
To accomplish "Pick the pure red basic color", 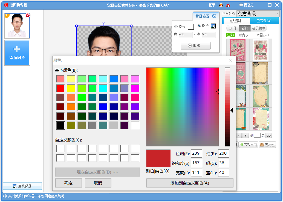I will 60,88.
